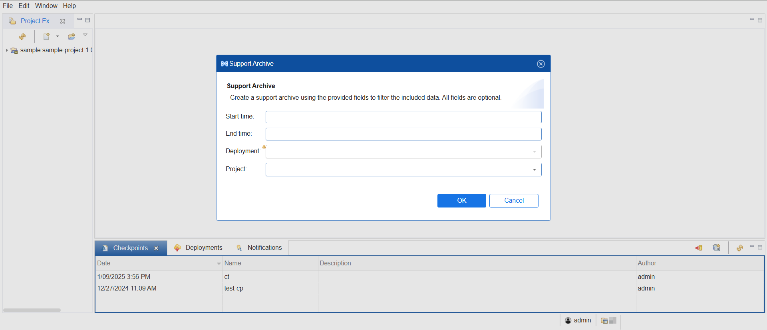Image resolution: width=767 pixels, height=330 pixels.
Task: Open the Window menu
Action: click(46, 6)
